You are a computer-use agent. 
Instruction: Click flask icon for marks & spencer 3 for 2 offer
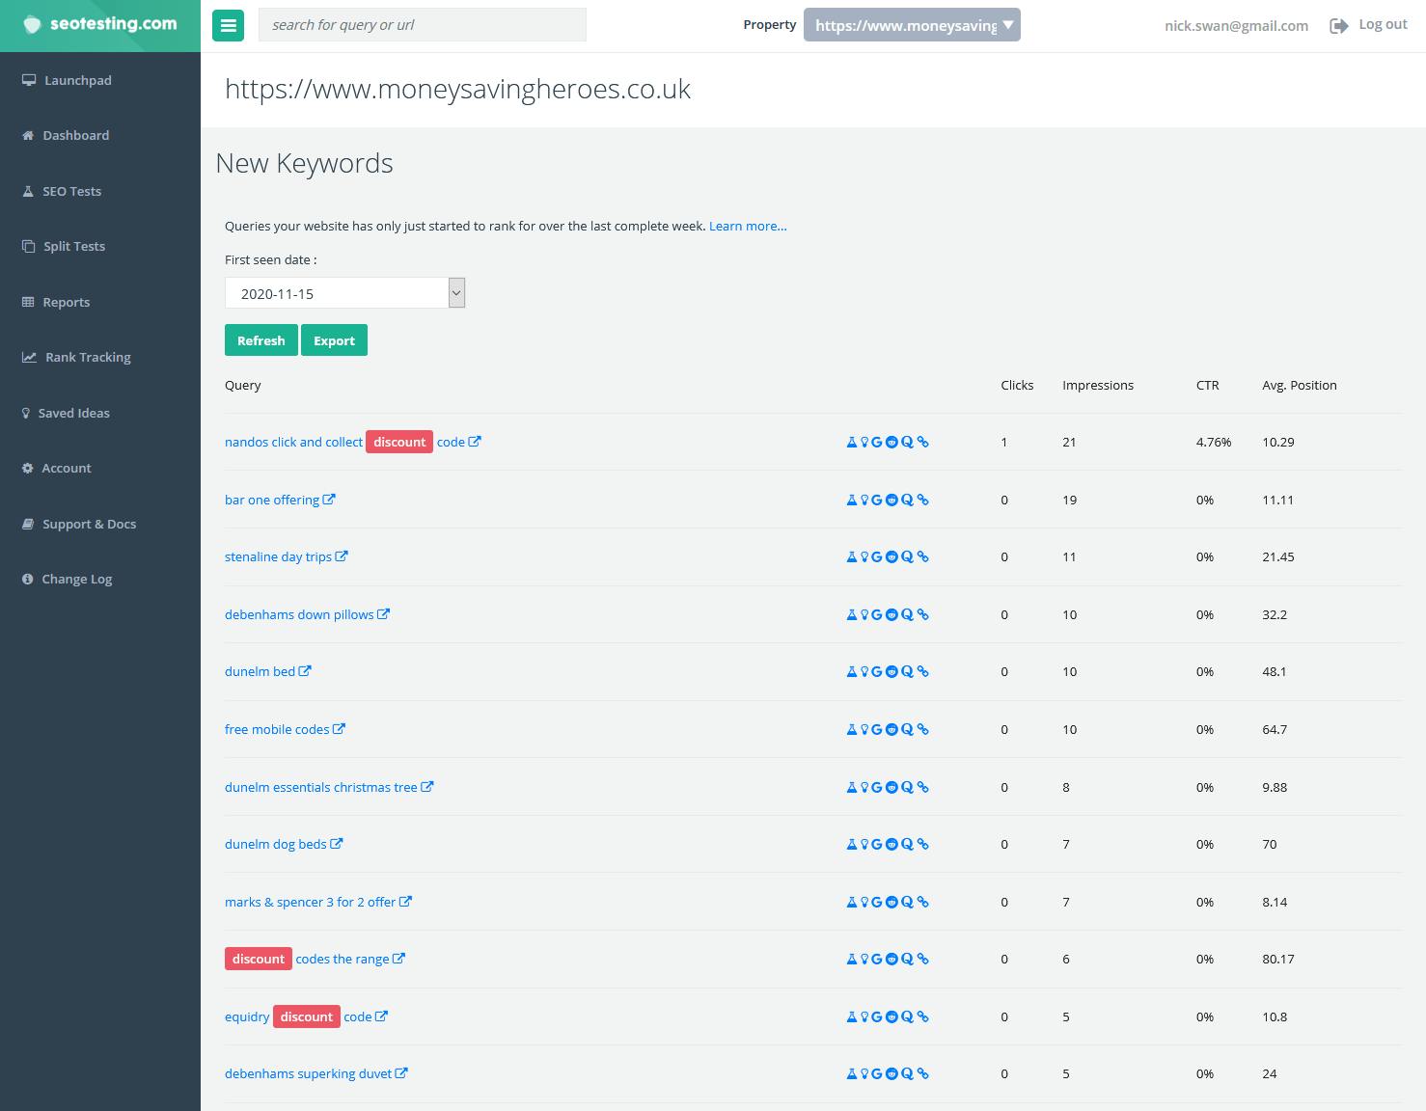coord(852,902)
